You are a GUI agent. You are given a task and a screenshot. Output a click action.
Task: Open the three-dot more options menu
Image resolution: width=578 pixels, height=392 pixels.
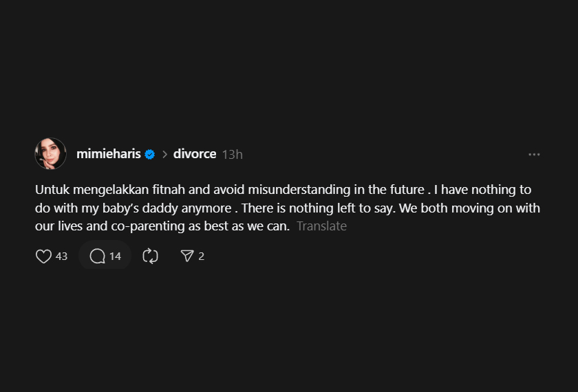click(x=534, y=154)
